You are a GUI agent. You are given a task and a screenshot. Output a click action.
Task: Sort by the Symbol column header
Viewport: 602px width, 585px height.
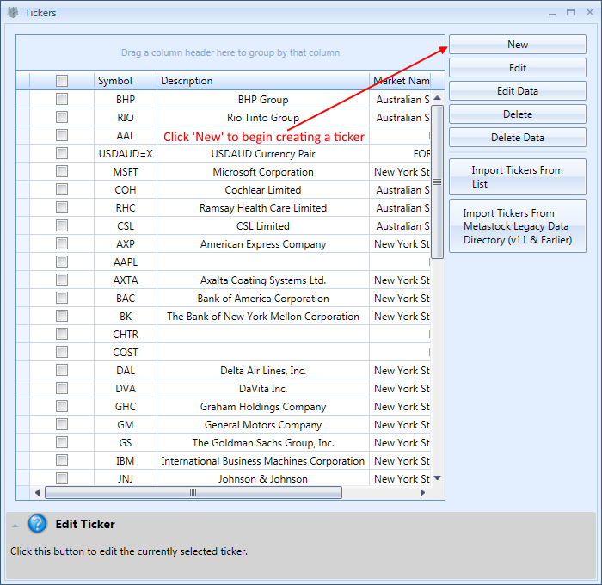pos(126,81)
